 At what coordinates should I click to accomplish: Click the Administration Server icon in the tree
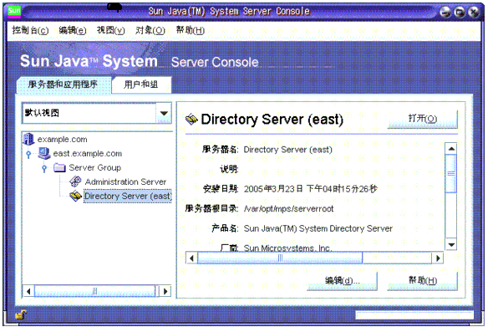(x=76, y=181)
